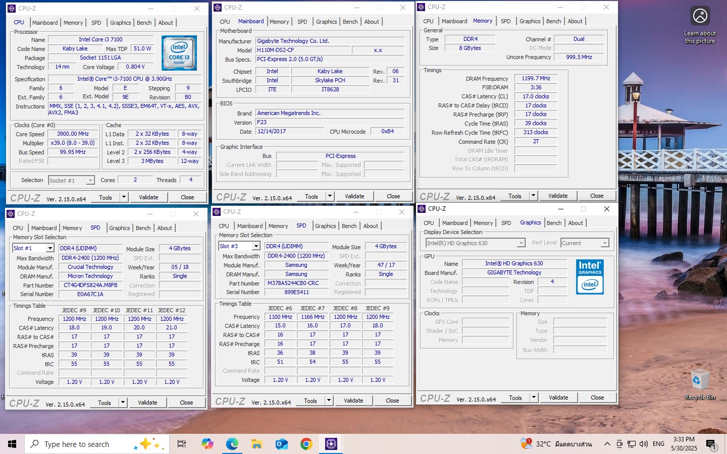
Task: Click the Serial Number E0A67C1A field
Action: click(90, 294)
